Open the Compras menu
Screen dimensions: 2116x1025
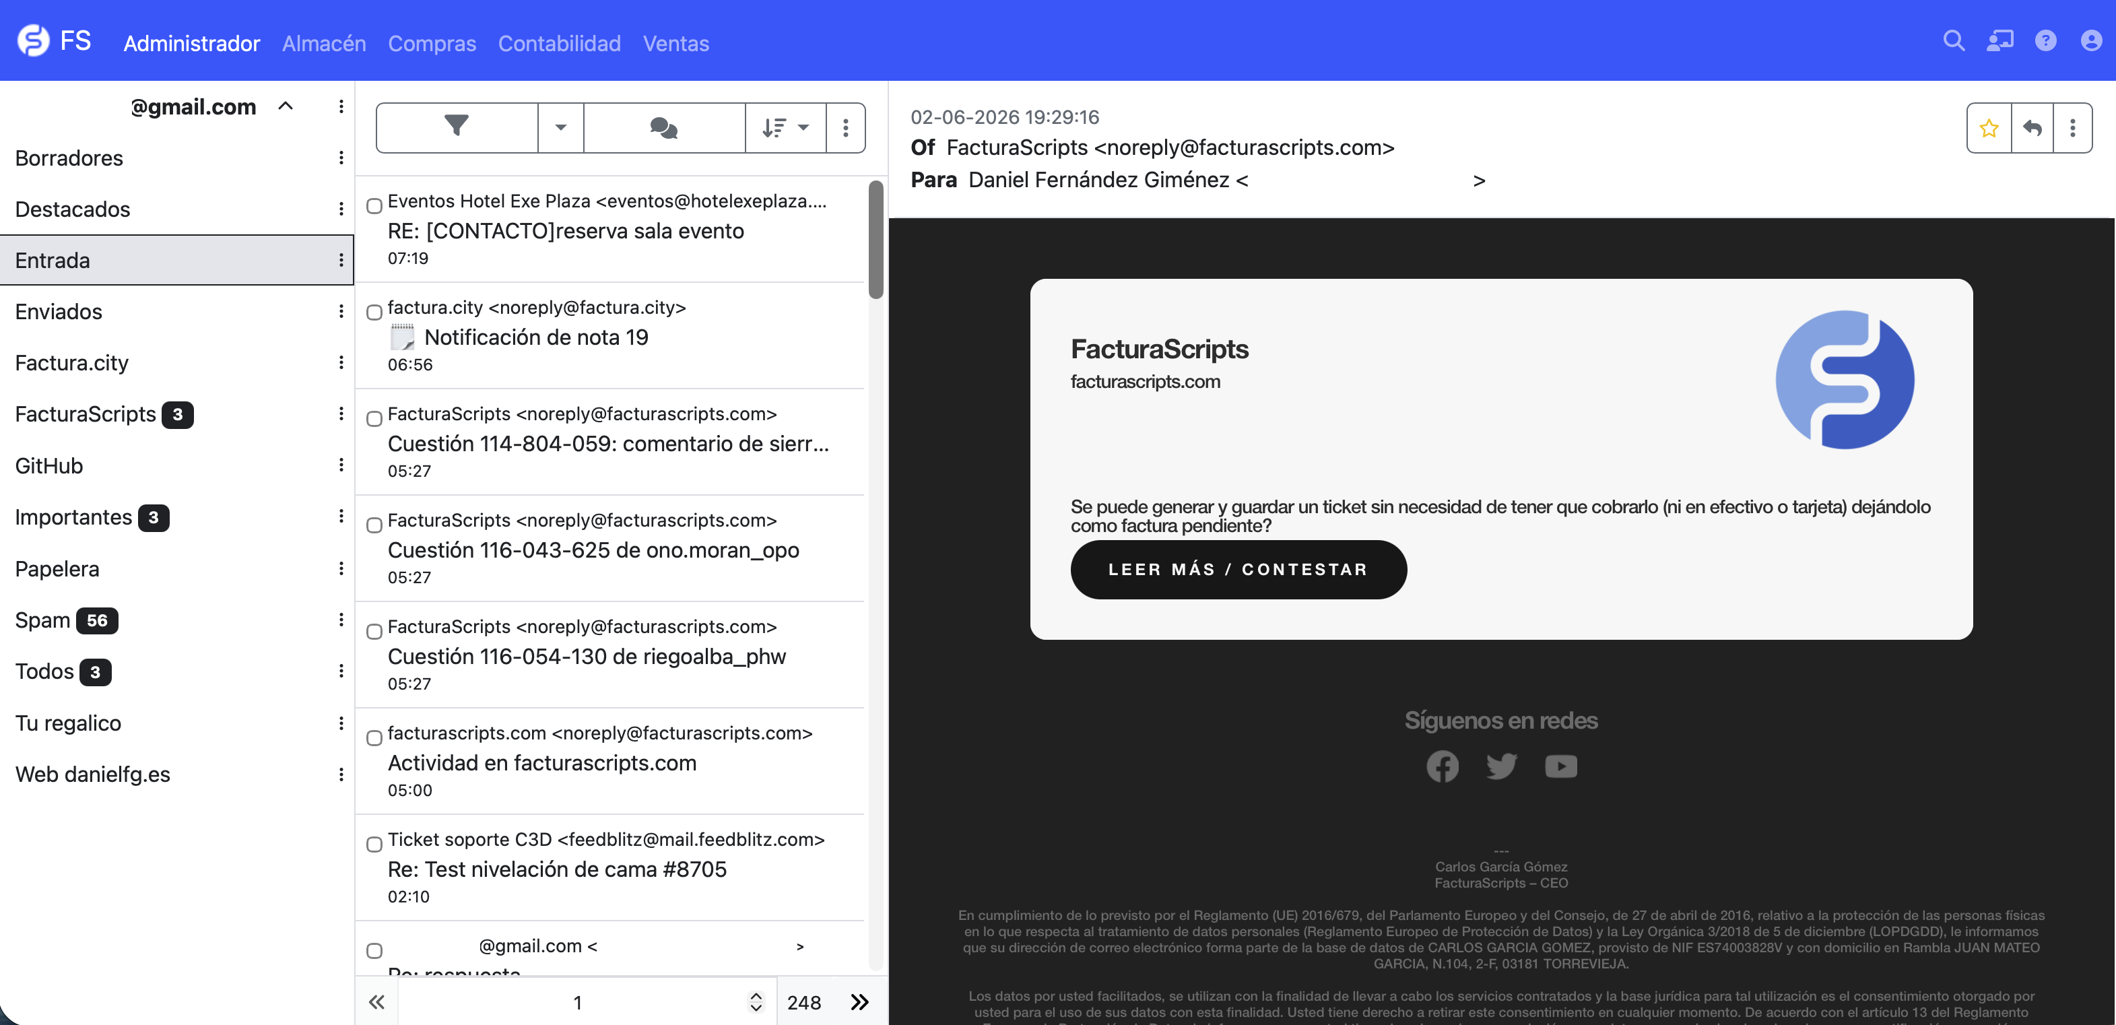(432, 42)
